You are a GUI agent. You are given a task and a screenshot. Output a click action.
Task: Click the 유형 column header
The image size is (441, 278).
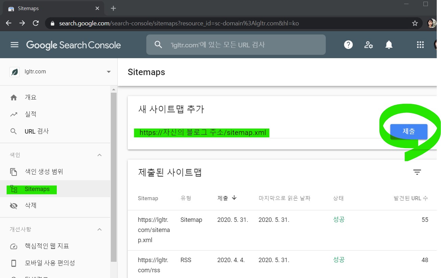[x=186, y=198]
